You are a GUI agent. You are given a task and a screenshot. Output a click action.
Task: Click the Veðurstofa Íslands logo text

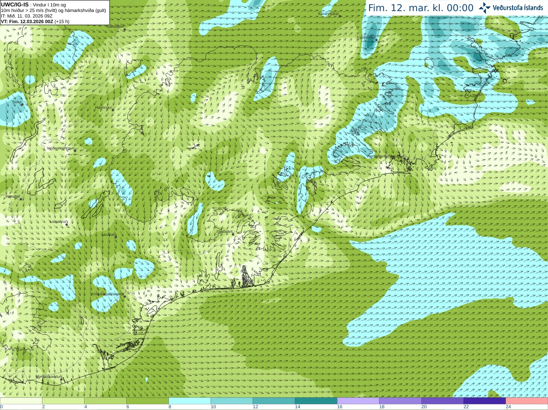point(518,8)
